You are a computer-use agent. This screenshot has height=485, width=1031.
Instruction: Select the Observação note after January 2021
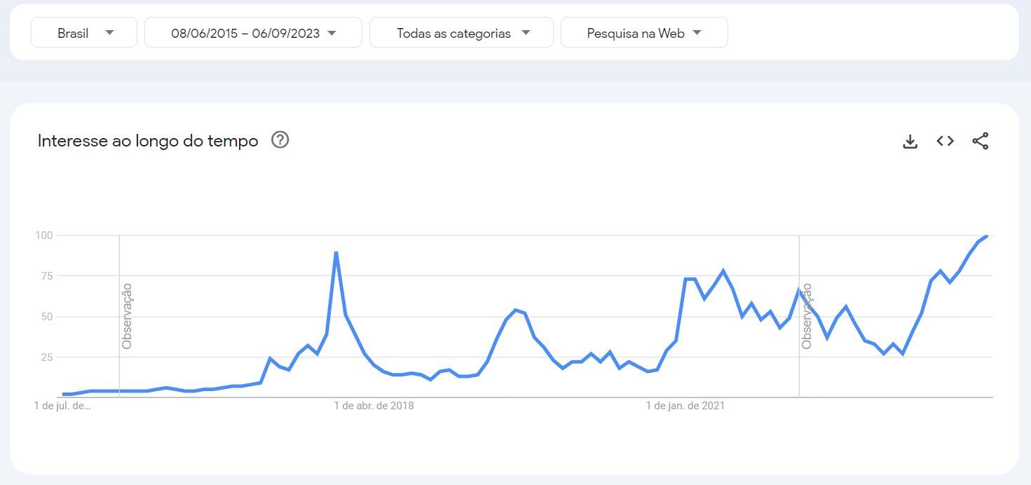click(x=807, y=315)
